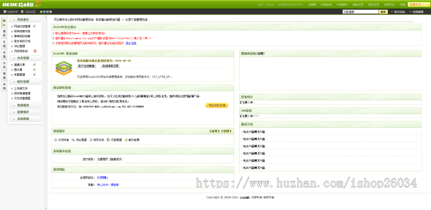Screen dimensions: 431x210
Task: Click the 内容发布 quick-action icon
Action: click(x=91, y=140)
